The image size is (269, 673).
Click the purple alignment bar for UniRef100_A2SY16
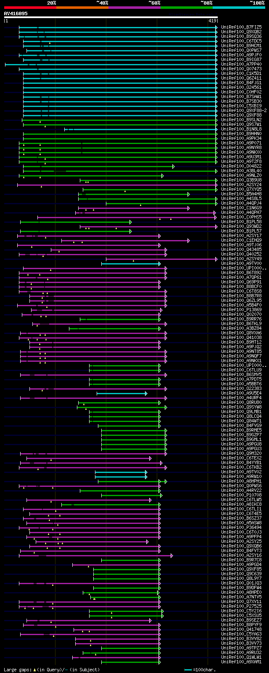[x=95, y=555]
